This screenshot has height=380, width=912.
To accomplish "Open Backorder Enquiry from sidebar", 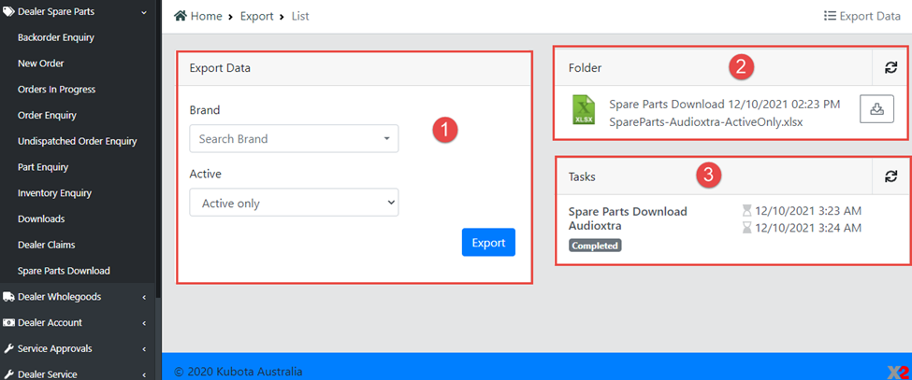I will [56, 37].
